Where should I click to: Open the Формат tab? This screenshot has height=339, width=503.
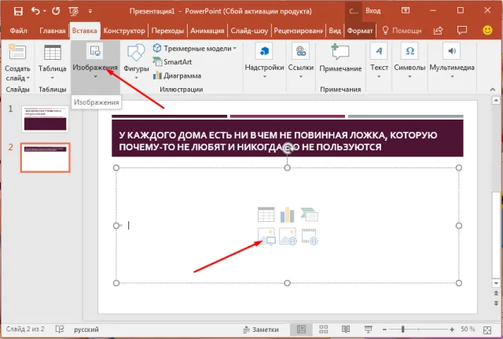pos(360,31)
